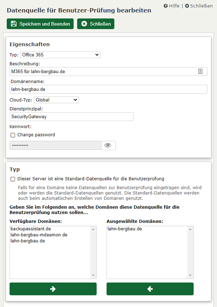217x307 pixels.
Task: Click the green Schließen button
Action: (x=96, y=24)
